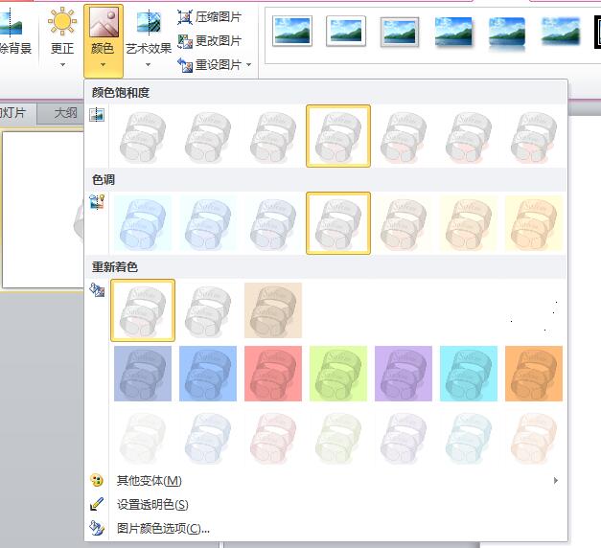601x548 pixels.
Task: Expand the 更正 dropdown arrow
Action: point(62,65)
